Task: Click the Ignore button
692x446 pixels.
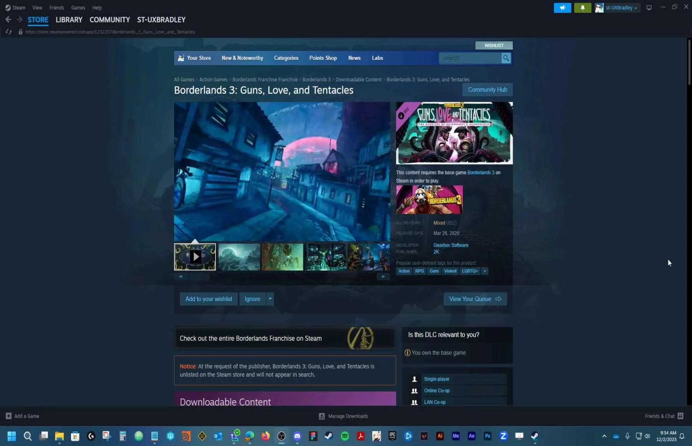Action: coord(252,299)
